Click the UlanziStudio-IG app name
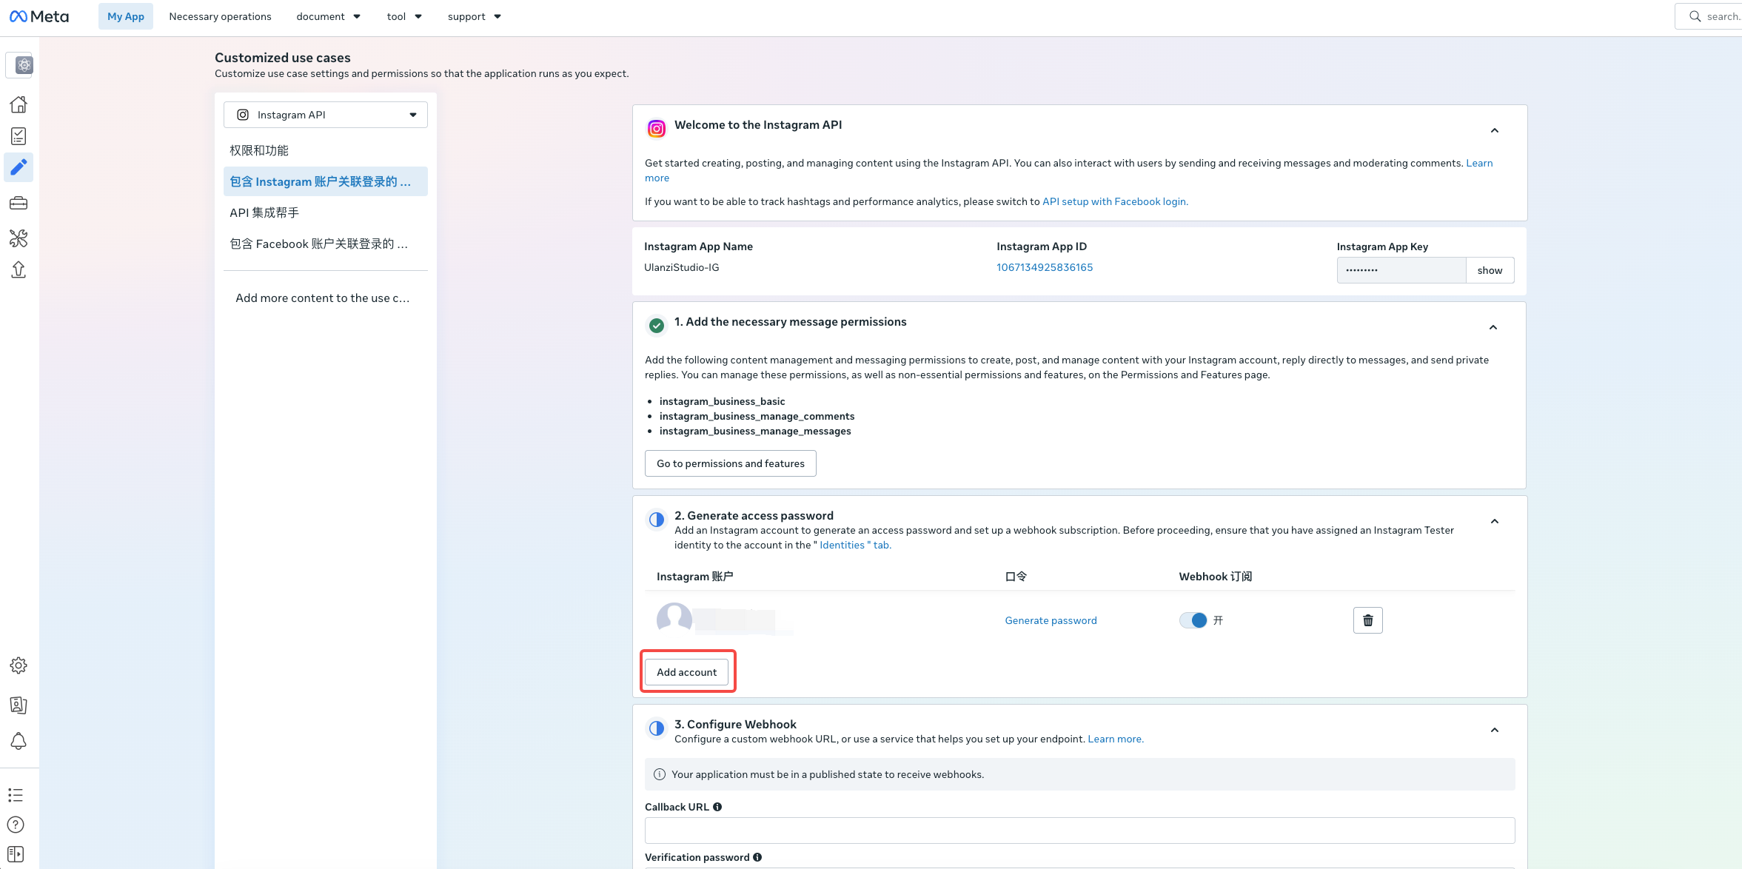Image resolution: width=1742 pixels, height=869 pixels. point(681,267)
